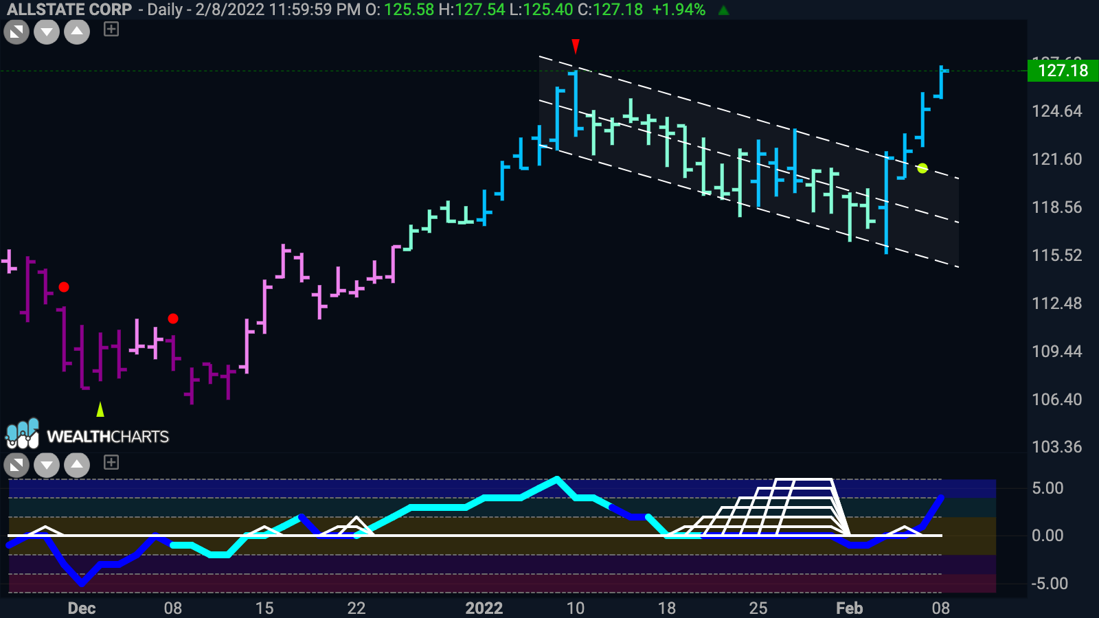Image resolution: width=1099 pixels, height=618 pixels.
Task: Click the 5.00 oscillator axis label
Action: coord(1047,488)
